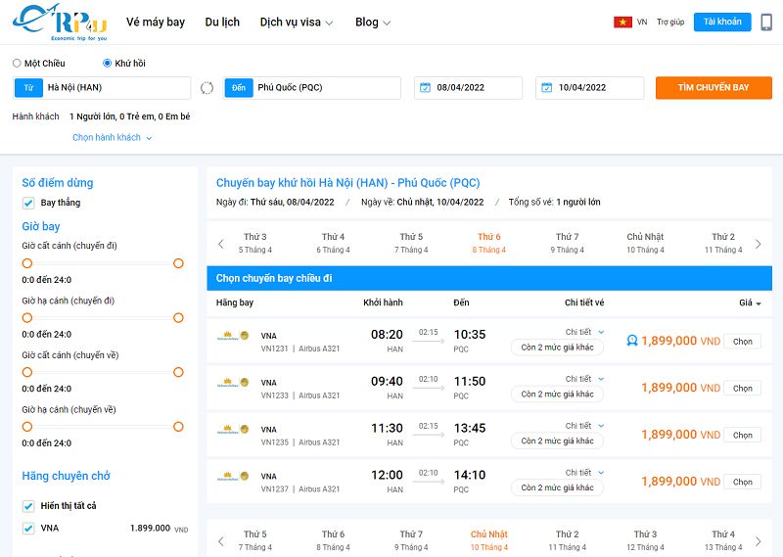Click left handle of outbound takeoff time slider
The width and height of the screenshot is (783, 557).
[27, 263]
